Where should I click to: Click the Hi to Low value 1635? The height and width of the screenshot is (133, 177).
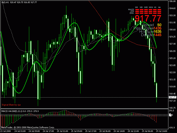click(157, 31)
